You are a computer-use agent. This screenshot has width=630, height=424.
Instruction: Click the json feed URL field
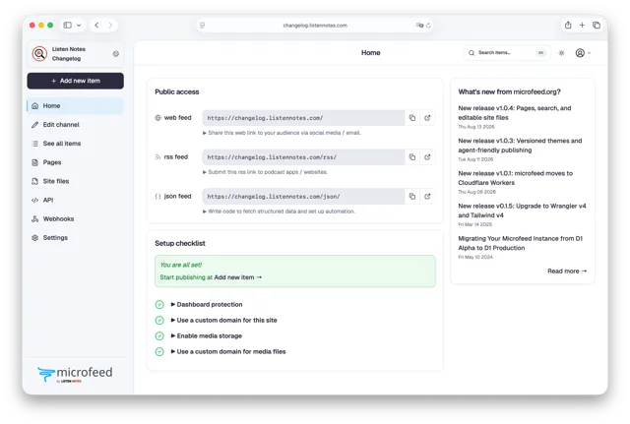point(303,197)
